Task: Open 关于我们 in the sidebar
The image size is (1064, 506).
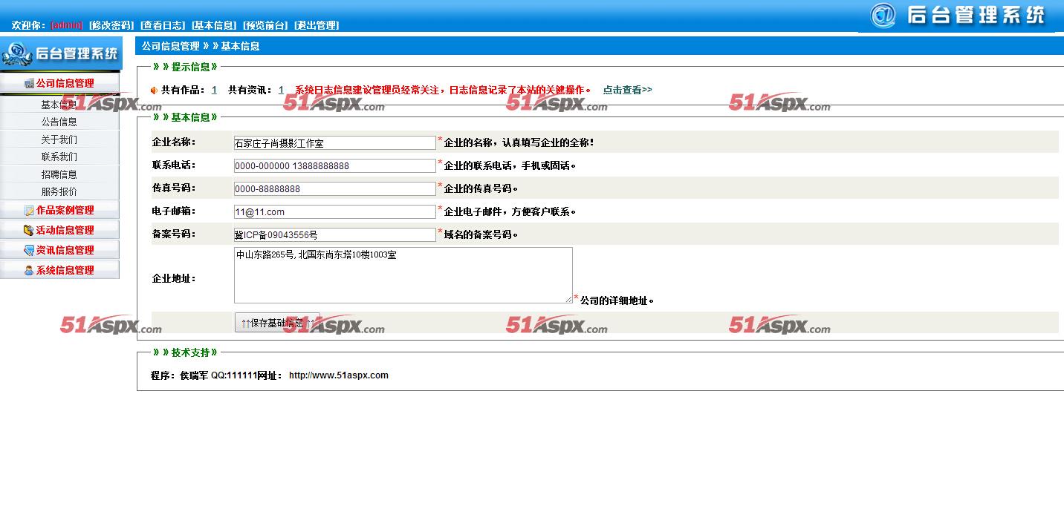Action: tap(59, 139)
